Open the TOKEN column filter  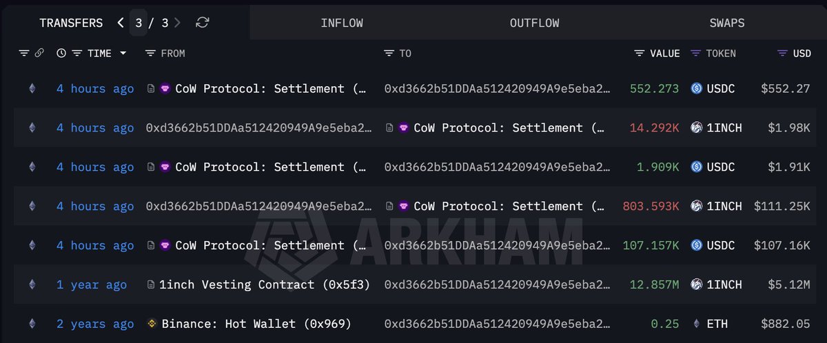point(695,53)
